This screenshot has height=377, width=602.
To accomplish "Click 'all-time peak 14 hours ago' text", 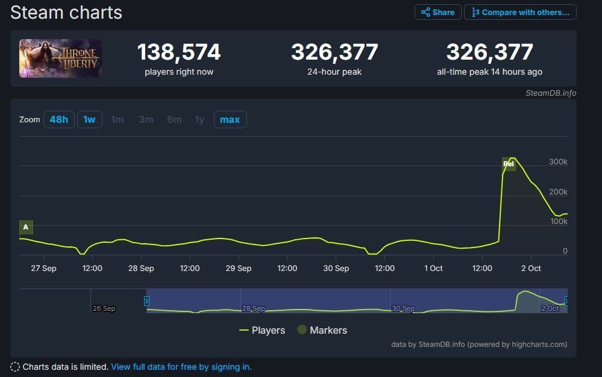I will [489, 72].
